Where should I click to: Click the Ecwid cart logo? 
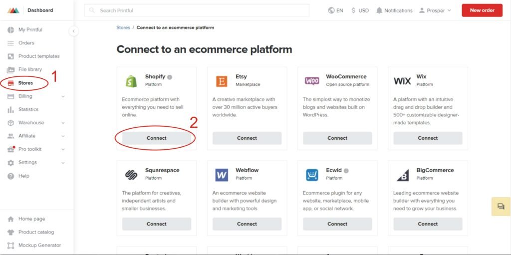[312, 175]
